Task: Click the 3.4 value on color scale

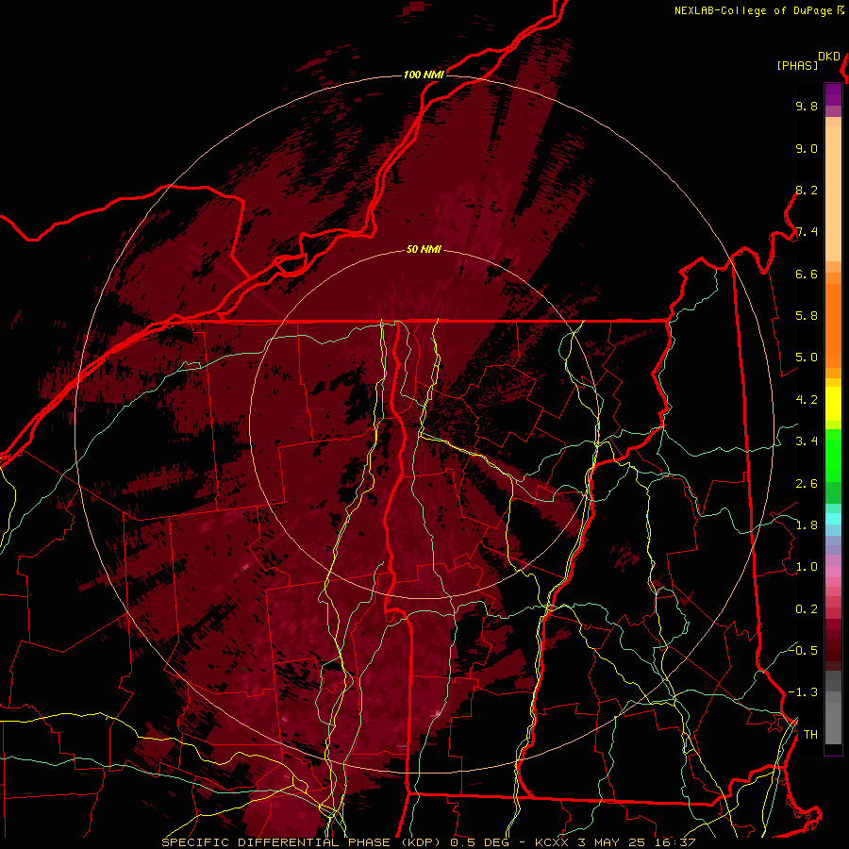Action: [807, 441]
